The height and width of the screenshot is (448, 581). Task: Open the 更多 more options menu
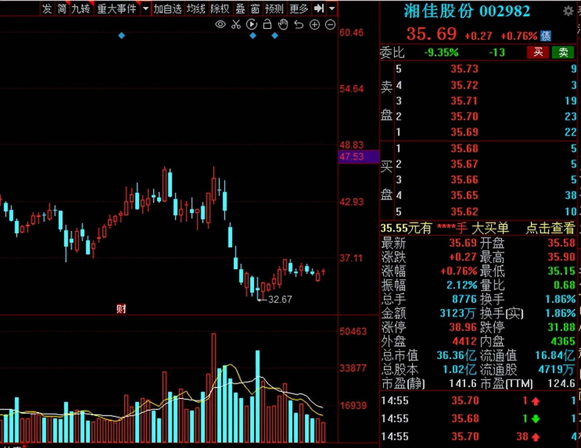point(298,9)
